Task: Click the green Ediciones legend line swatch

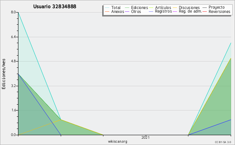Action: click(127, 8)
